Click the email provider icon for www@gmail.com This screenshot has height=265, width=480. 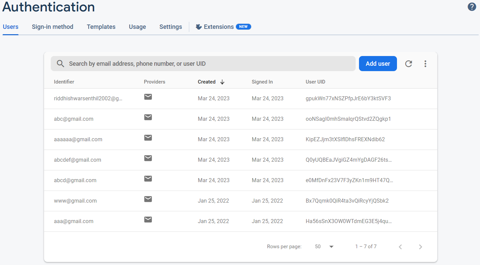coord(148,199)
